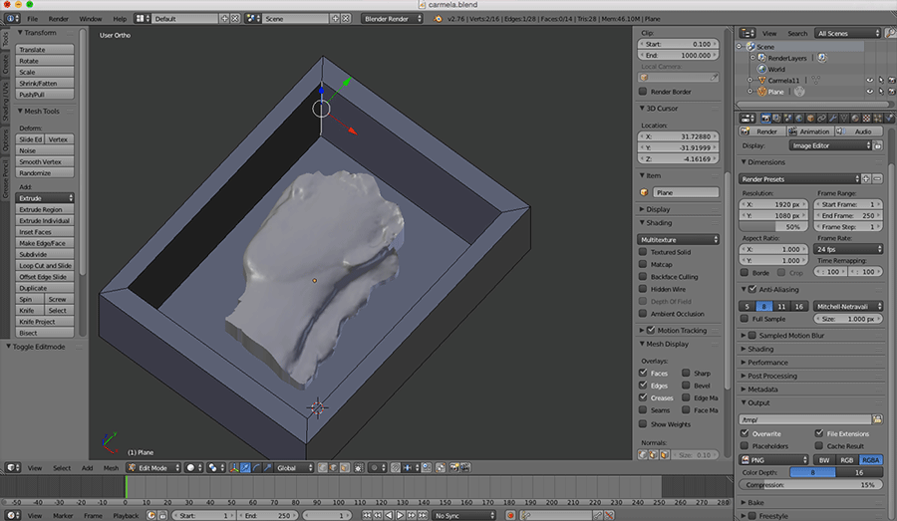Select the rotate manipulator arc icon
This screenshot has height=521, width=897.
(256, 468)
